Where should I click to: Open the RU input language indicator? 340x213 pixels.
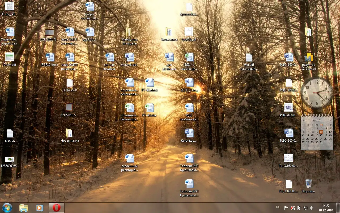pyautogui.click(x=278, y=207)
